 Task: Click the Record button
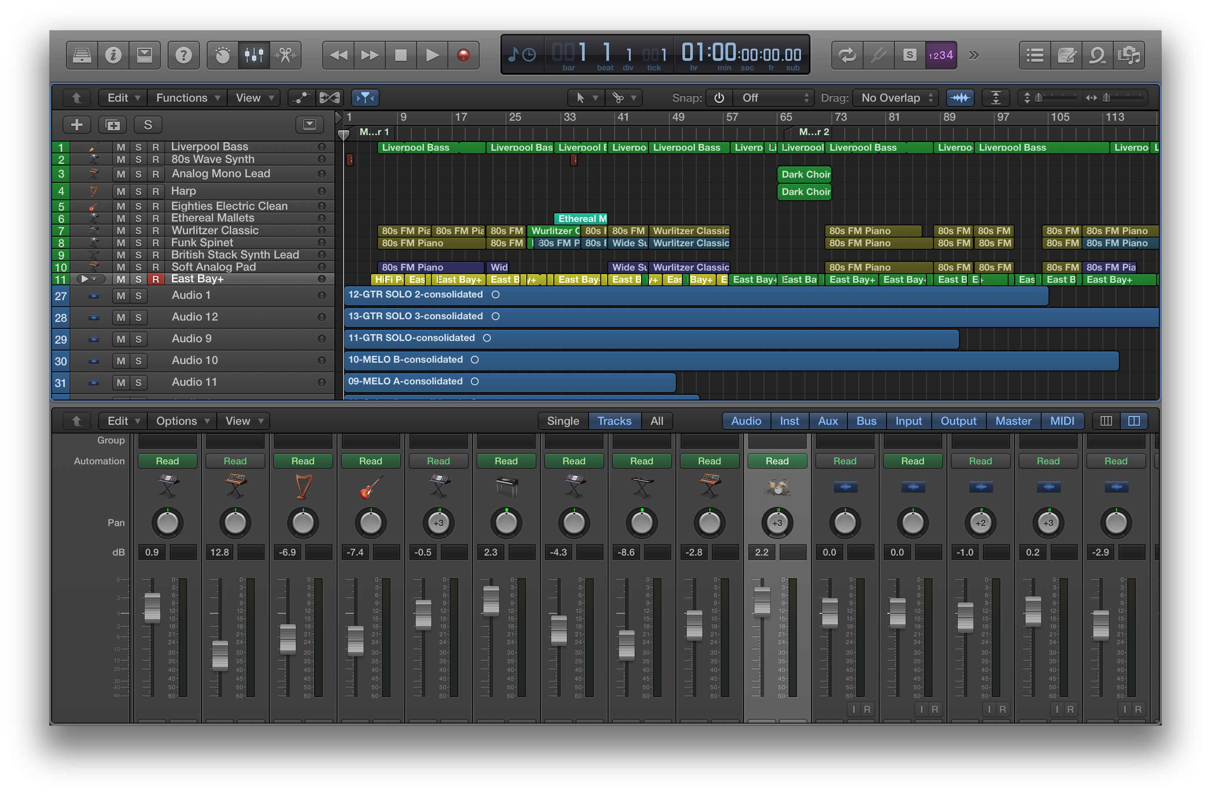(463, 55)
